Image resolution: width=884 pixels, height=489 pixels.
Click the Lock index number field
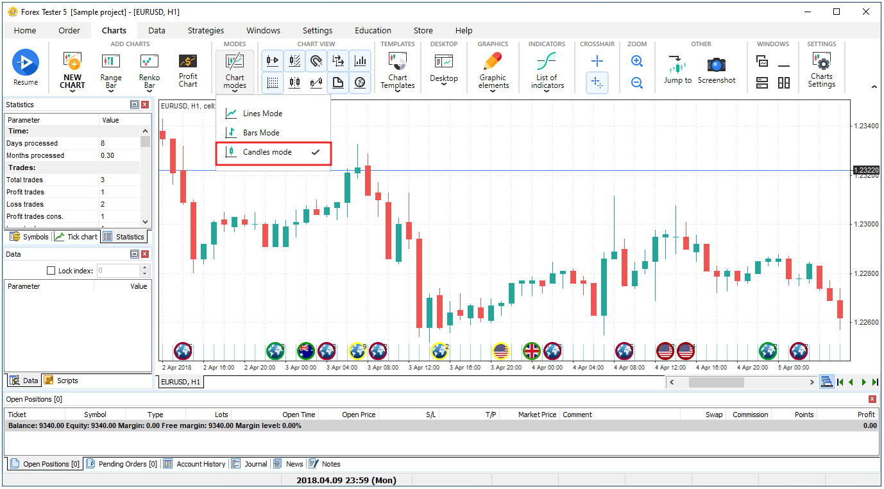point(117,271)
